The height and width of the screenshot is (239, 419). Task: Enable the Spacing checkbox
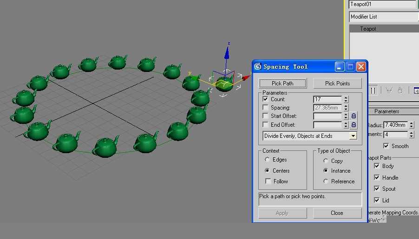pos(265,107)
